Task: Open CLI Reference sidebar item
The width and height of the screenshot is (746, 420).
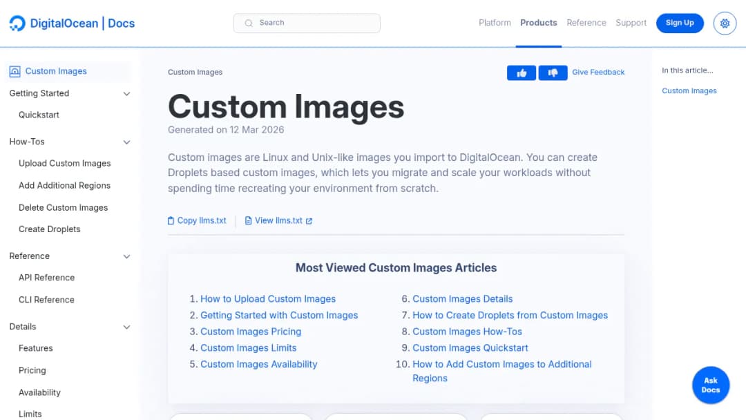Action: [x=47, y=300]
